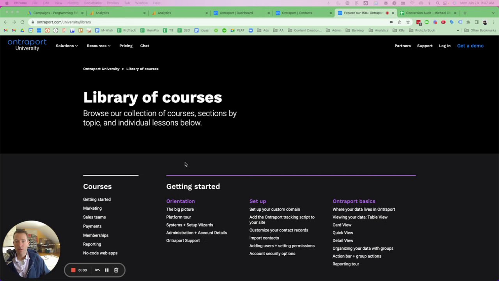
Task: Open Systems + Setup Wizards lesson
Action: (x=190, y=225)
